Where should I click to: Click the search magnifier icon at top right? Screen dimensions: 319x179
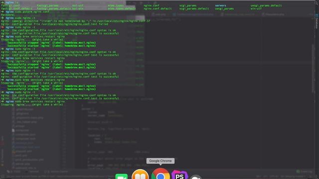coord(317,2)
